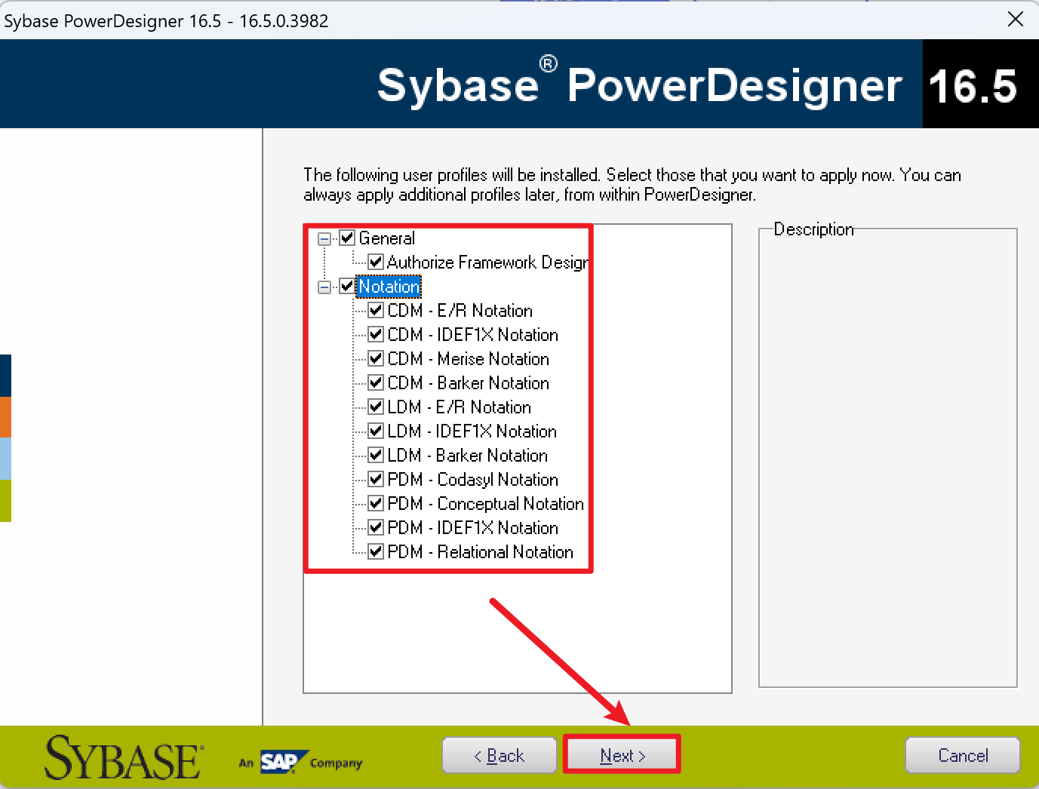This screenshot has width=1039, height=789.
Task: Uncheck Authorize Framework Design
Action: click(376, 262)
